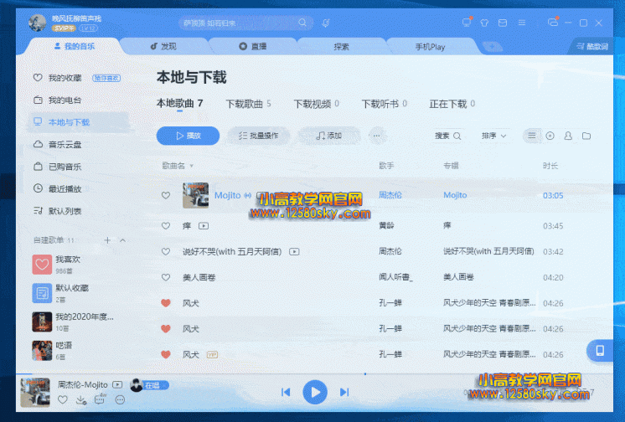Switch to list view icon
Image resolution: width=625 pixels, height=422 pixels.
pyautogui.click(x=532, y=136)
